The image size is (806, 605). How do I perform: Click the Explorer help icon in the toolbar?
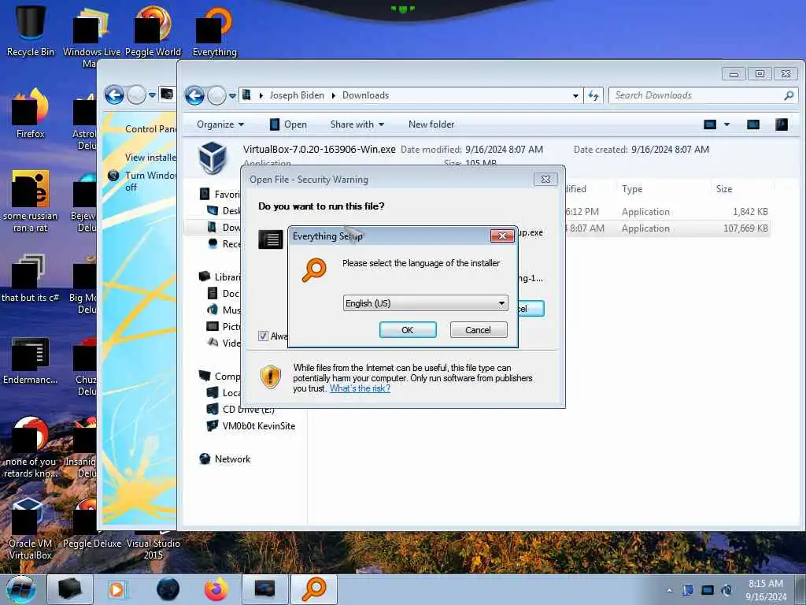(x=782, y=124)
